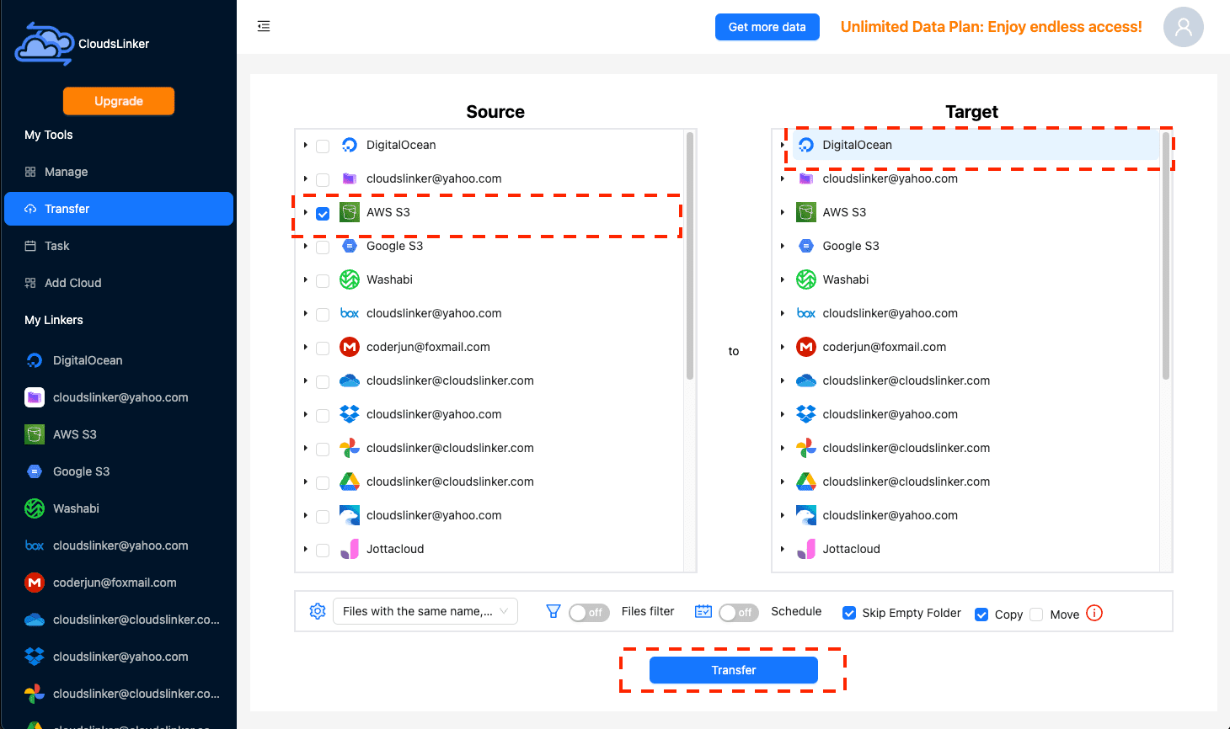Expand Jottacloud node in Target tree
Image resolution: width=1230 pixels, height=729 pixels.
pyautogui.click(x=783, y=549)
